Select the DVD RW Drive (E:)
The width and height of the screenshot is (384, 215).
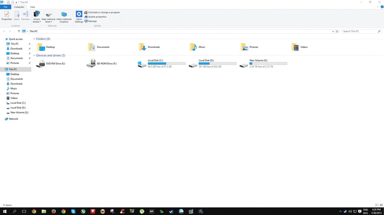coord(51,63)
